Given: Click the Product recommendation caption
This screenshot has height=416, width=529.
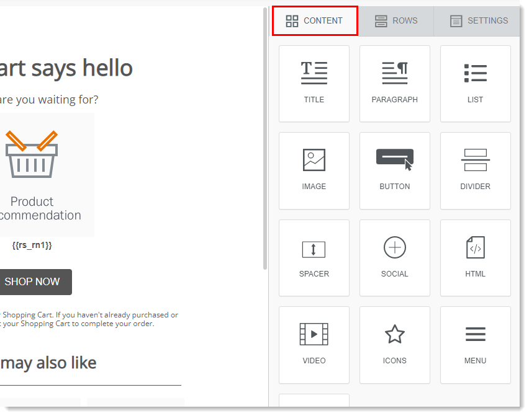Looking at the screenshot, I should pos(40,208).
